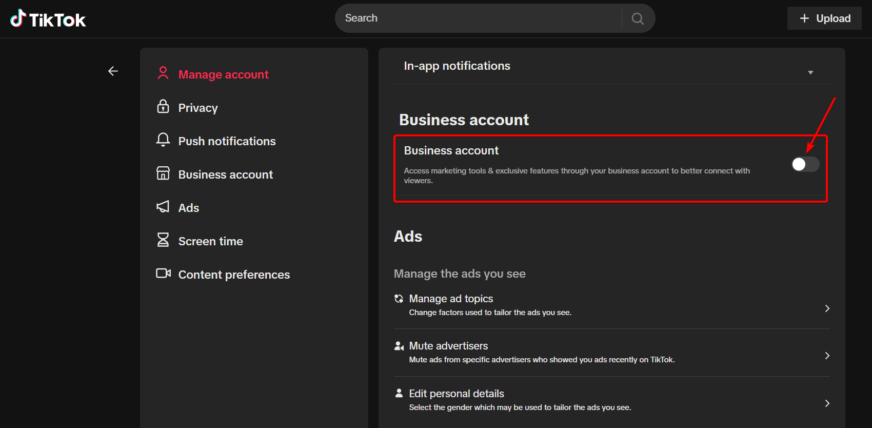Click the Manage ad topics icon

tap(399, 299)
